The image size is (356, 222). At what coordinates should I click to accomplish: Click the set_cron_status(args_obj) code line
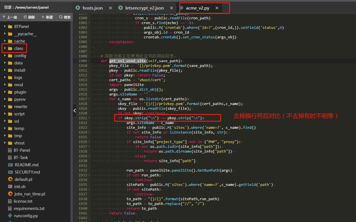pyautogui.click(x=190, y=37)
